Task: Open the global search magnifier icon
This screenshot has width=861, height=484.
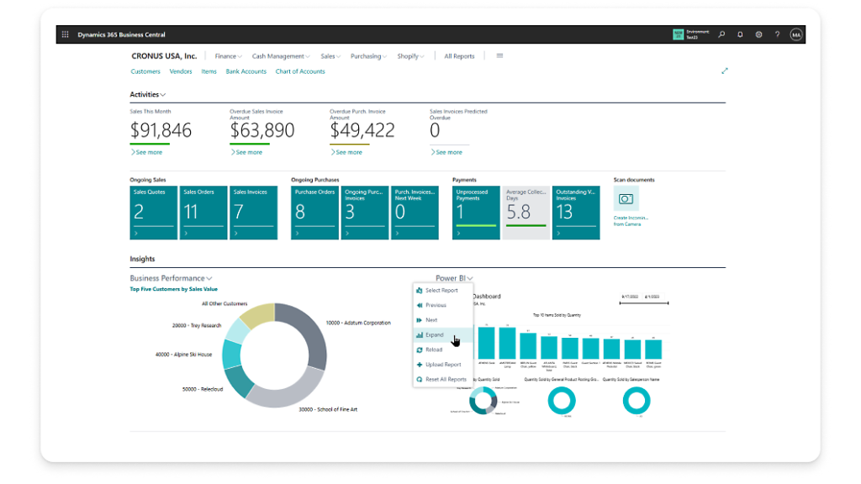Action: (721, 34)
